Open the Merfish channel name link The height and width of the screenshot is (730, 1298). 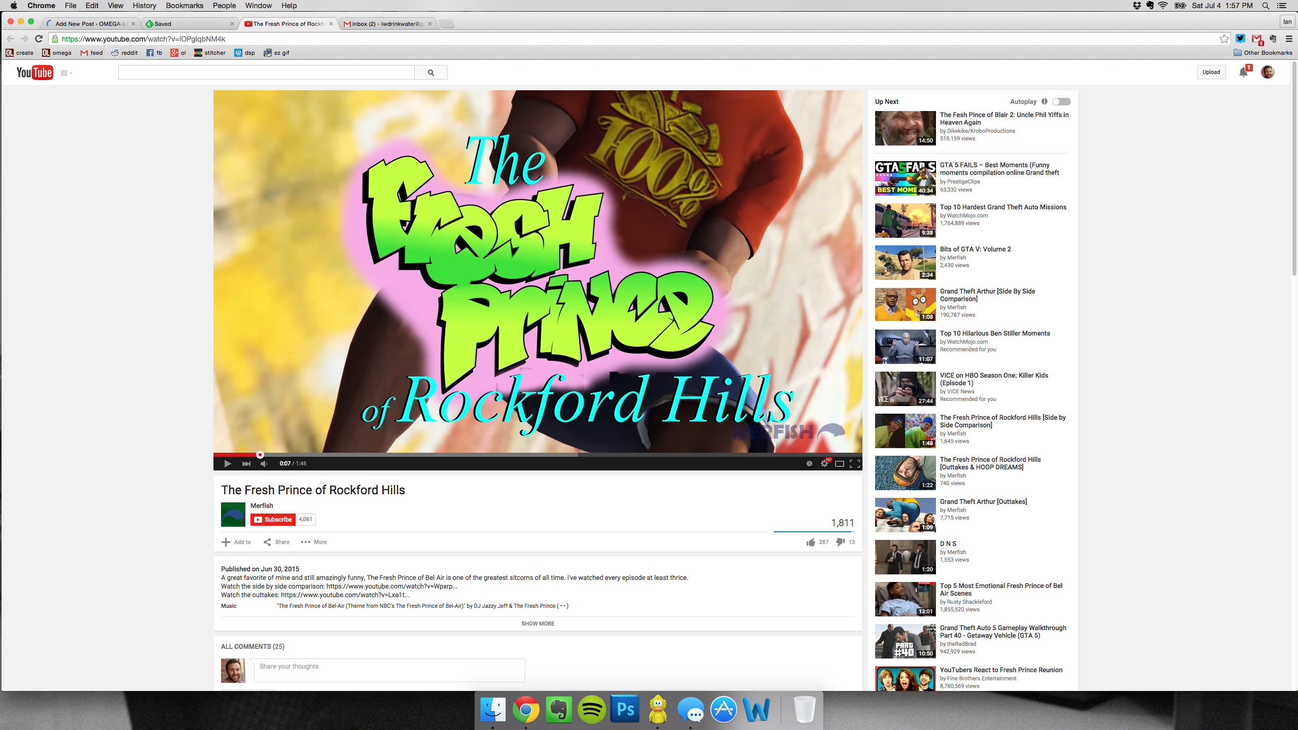262,505
